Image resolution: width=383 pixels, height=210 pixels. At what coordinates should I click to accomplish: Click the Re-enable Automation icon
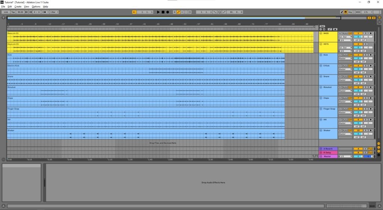click(182, 12)
